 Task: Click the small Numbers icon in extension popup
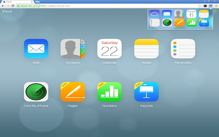click(192, 23)
